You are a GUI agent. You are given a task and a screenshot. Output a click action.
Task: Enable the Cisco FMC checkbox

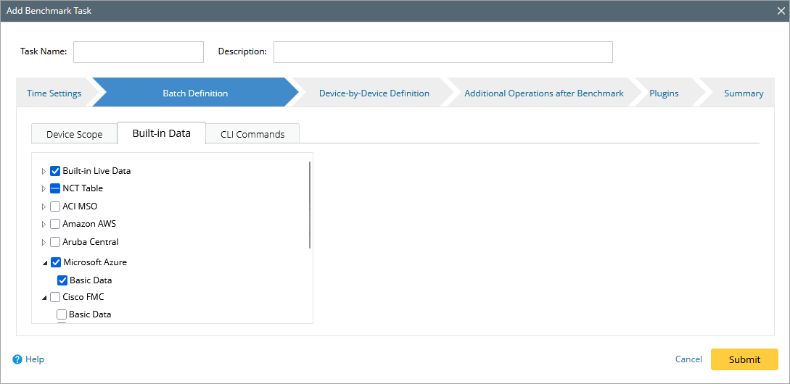click(x=55, y=297)
